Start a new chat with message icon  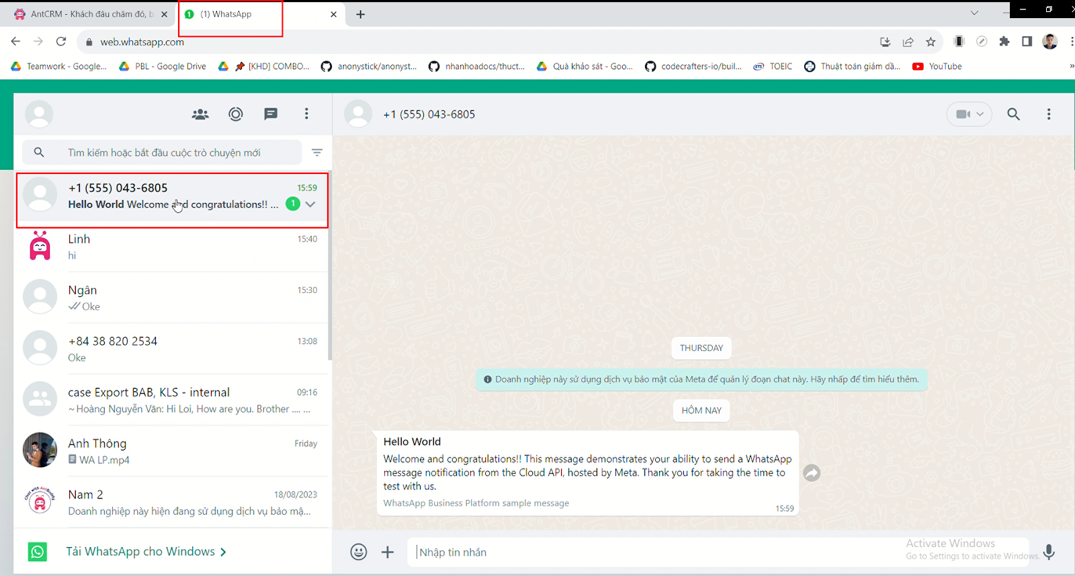pyautogui.click(x=271, y=114)
